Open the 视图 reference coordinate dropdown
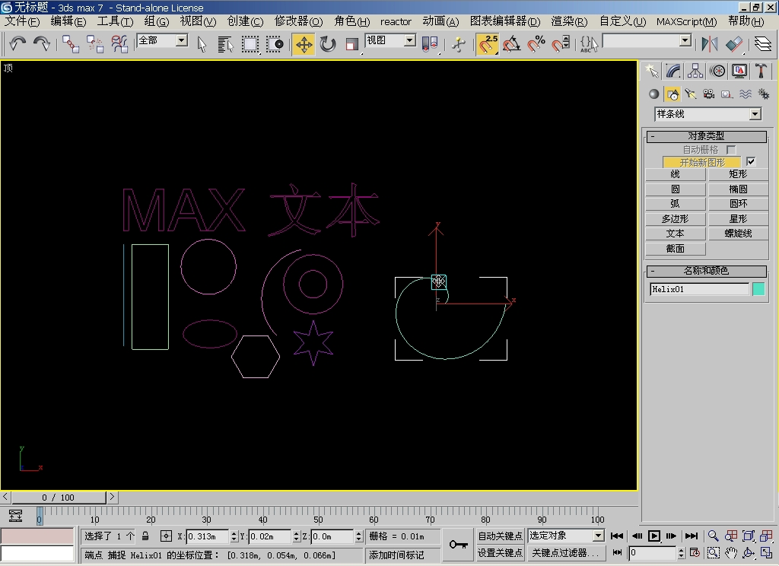The height and width of the screenshot is (566, 779). [410, 40]
